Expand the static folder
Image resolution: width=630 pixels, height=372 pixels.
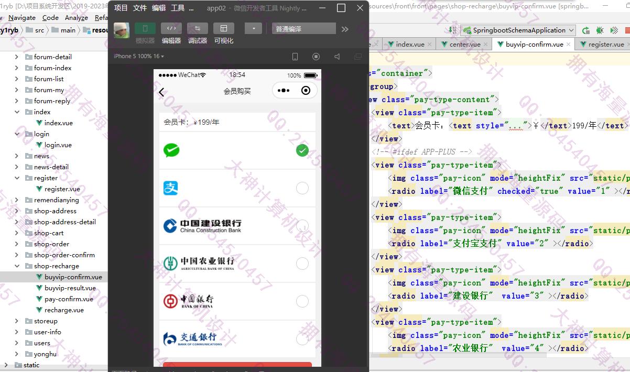6,365
